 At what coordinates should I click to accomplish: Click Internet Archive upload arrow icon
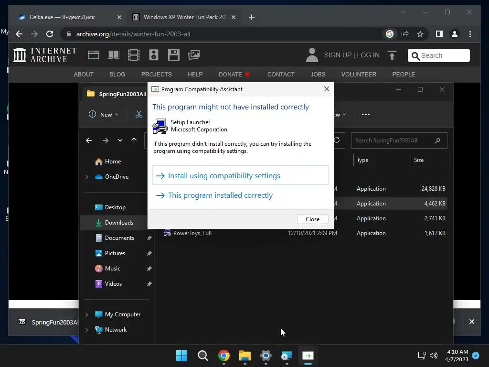pos(392,55)
